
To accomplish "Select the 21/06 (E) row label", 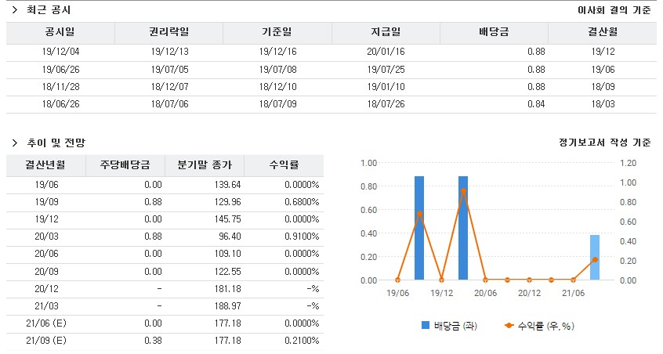I will coord(46,323).
